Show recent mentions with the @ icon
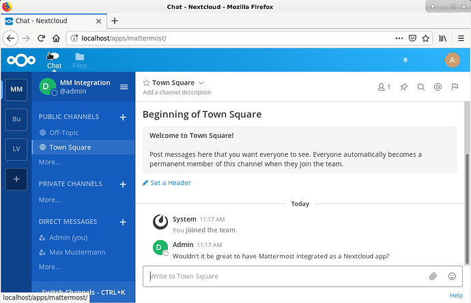The width and height of the screenshot is (471, 303). (438, 87)
